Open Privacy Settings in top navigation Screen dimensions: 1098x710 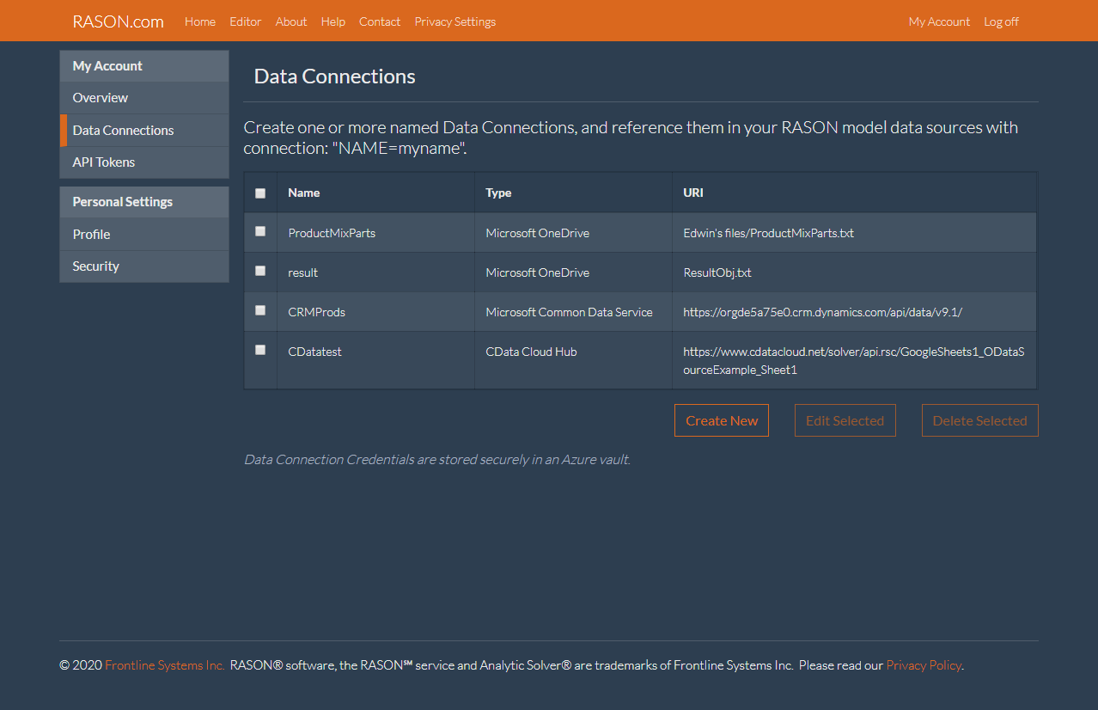[454, 21]
